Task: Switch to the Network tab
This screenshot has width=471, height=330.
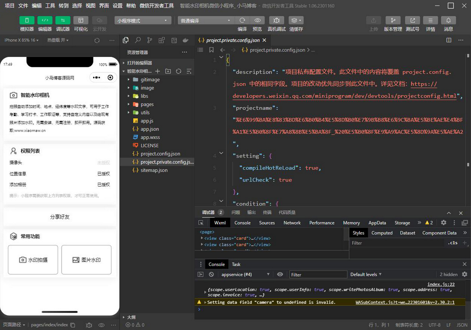Action: click(292, 223)
